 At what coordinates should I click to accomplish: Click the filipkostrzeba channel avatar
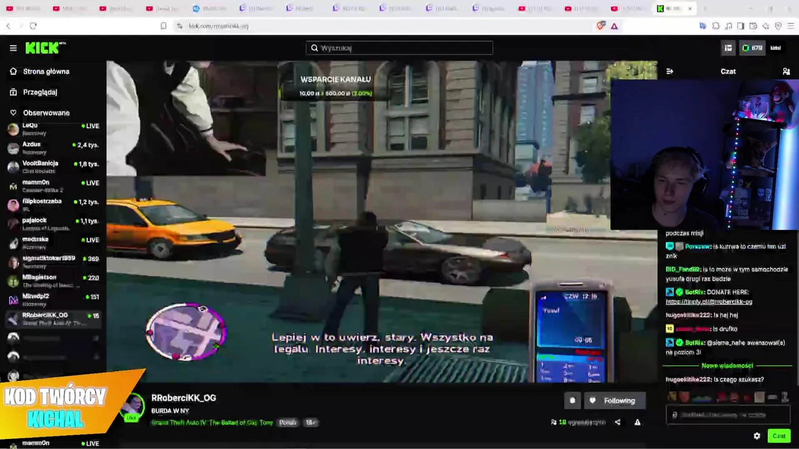click(x=13, y=205)
